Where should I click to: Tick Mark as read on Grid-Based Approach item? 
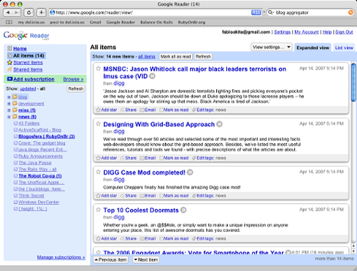(x=161, y=158)
